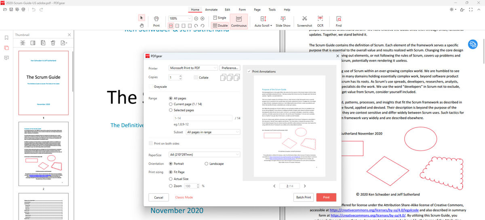
Task: Open the Help tab
Action: click(x=287, y=9)
